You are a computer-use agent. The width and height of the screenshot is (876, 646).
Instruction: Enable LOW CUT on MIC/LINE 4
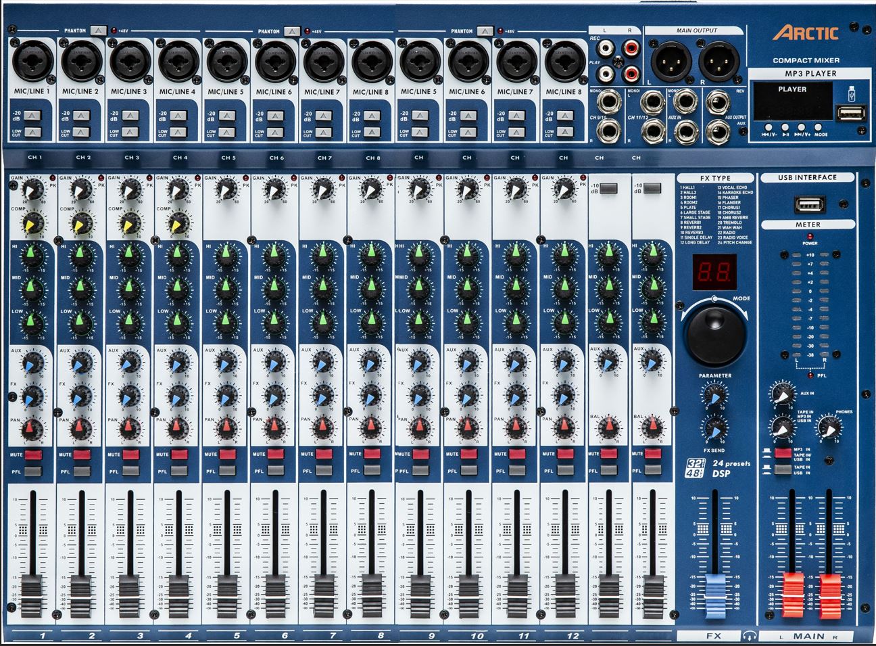178,133
